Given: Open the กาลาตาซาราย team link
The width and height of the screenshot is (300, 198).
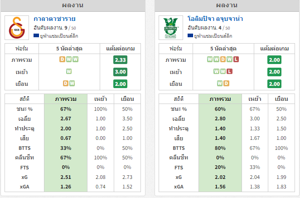Looking at the screenshot, I should 54,19.
